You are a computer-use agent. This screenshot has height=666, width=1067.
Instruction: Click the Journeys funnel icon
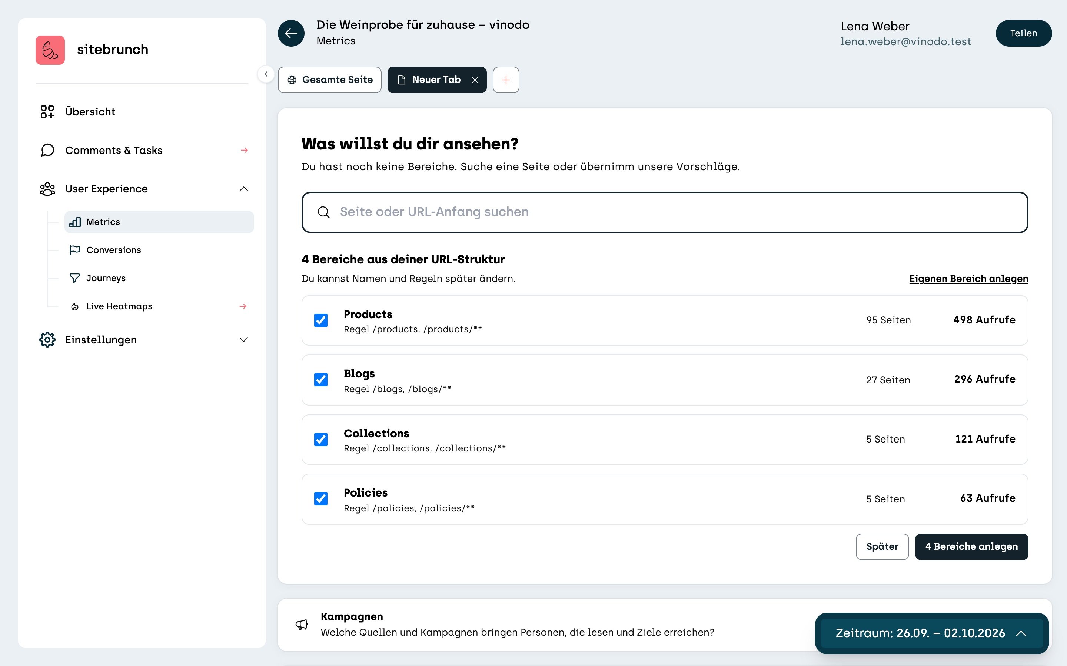(x=75, y=278)
